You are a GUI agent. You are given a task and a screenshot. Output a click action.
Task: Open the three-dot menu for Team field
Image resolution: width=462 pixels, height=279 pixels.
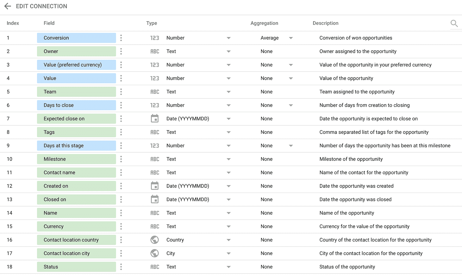(x=121, y=92)
